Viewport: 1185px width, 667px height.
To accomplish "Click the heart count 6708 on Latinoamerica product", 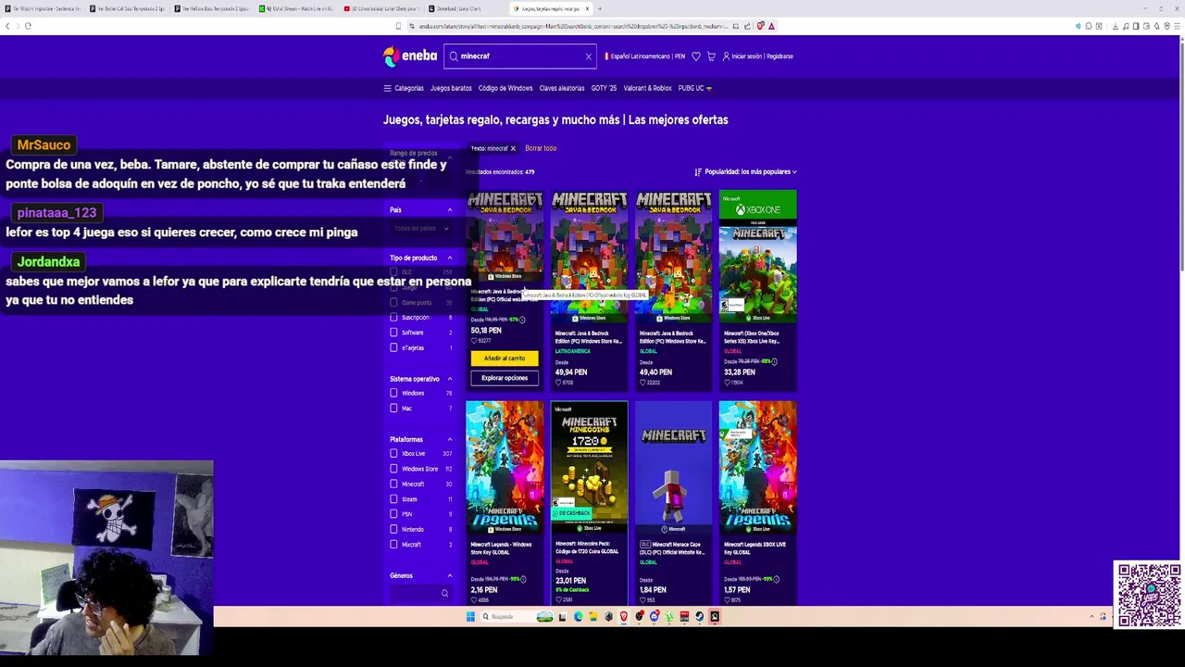I will [564, 383].
